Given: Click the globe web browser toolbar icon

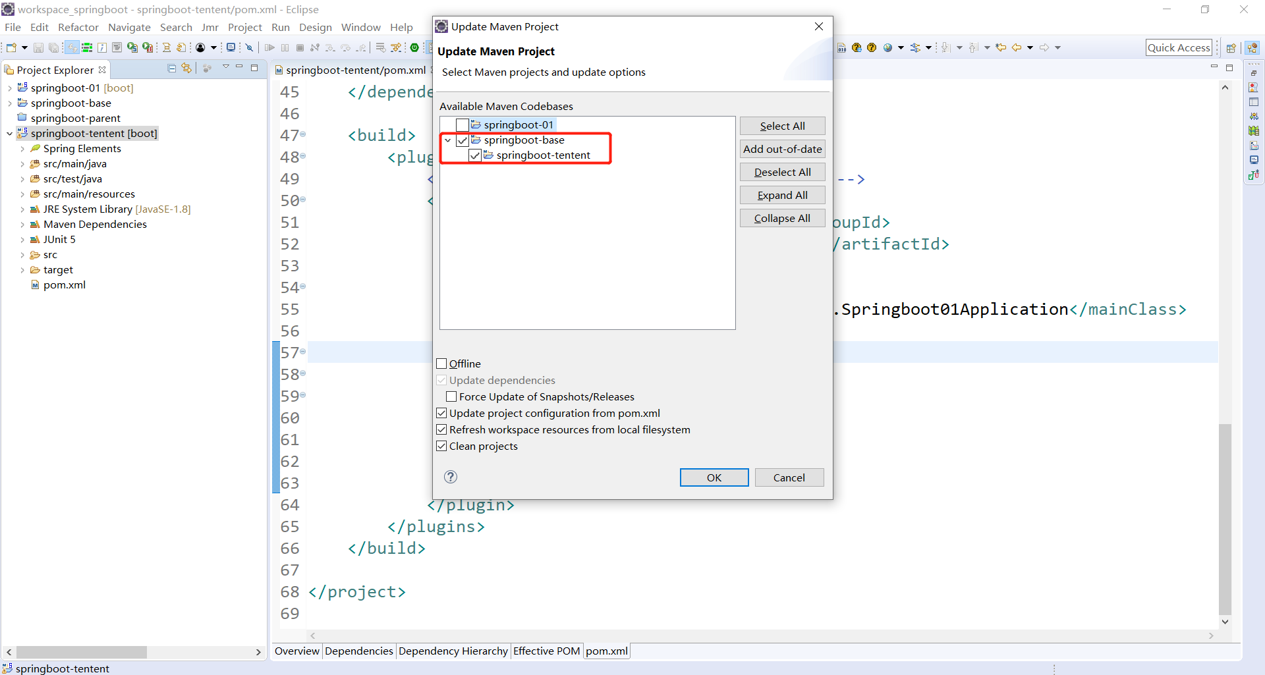Looking at the screenshot, I should click(x=888, y=47).
